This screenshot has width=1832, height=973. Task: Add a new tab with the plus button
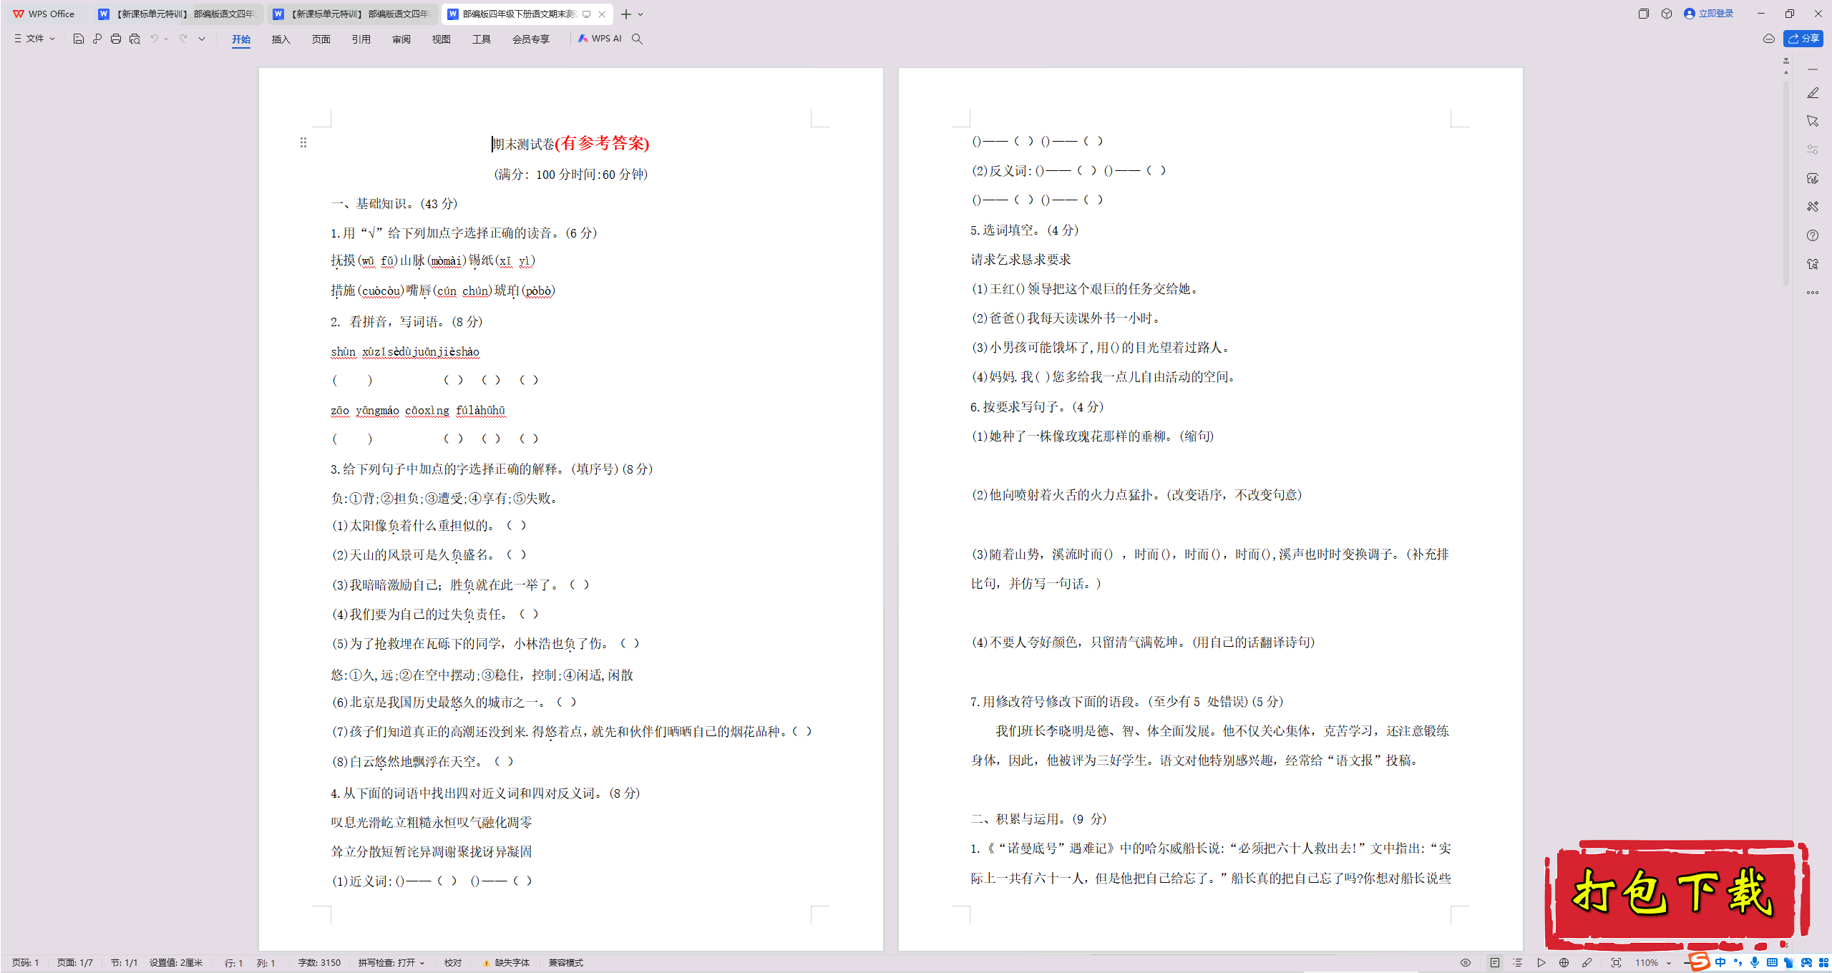point(626,14)
